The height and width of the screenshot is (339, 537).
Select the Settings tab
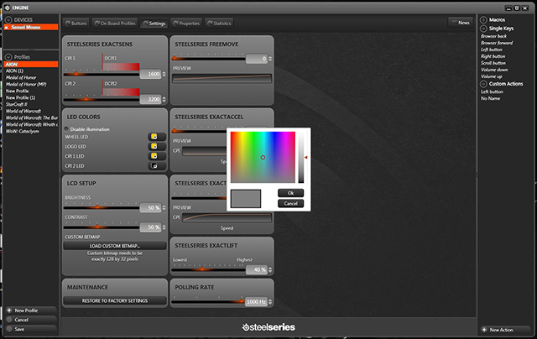[x=154, y=23]
